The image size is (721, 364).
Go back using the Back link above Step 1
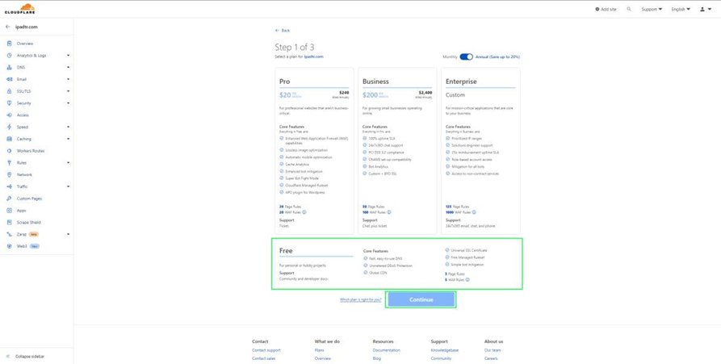[x=283, y=31]
